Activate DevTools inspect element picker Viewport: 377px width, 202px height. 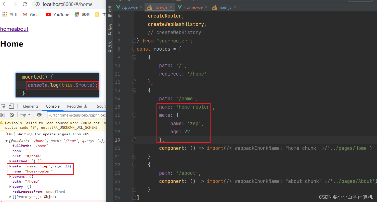pyautogui.click(x=3, y=106)
